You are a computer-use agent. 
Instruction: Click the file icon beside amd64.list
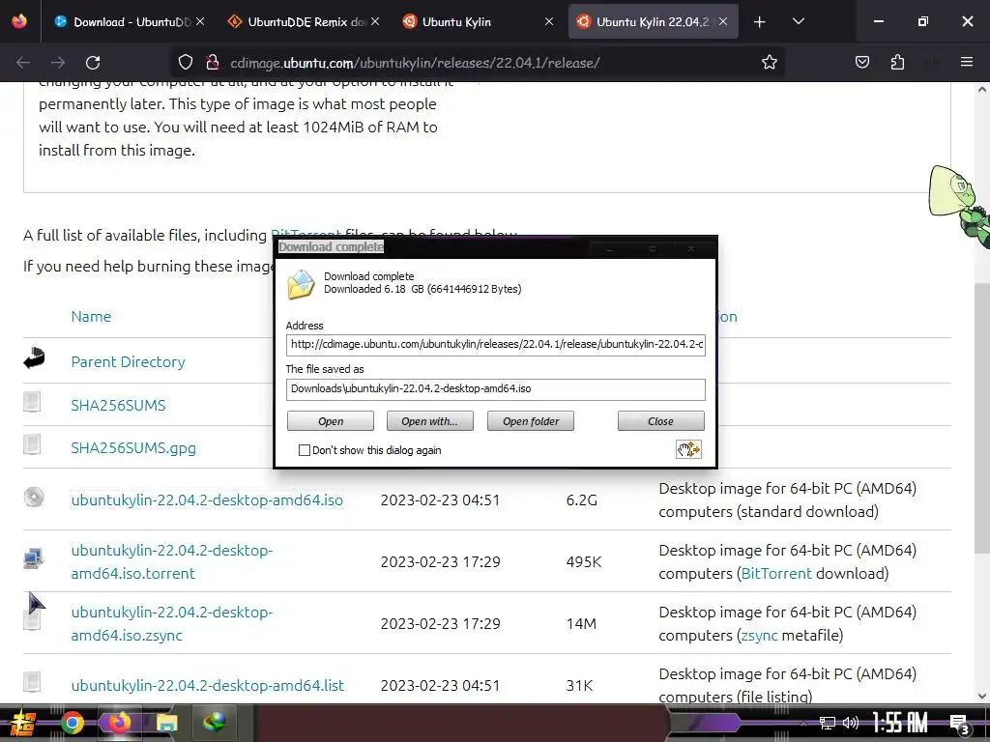pos(32,682)
